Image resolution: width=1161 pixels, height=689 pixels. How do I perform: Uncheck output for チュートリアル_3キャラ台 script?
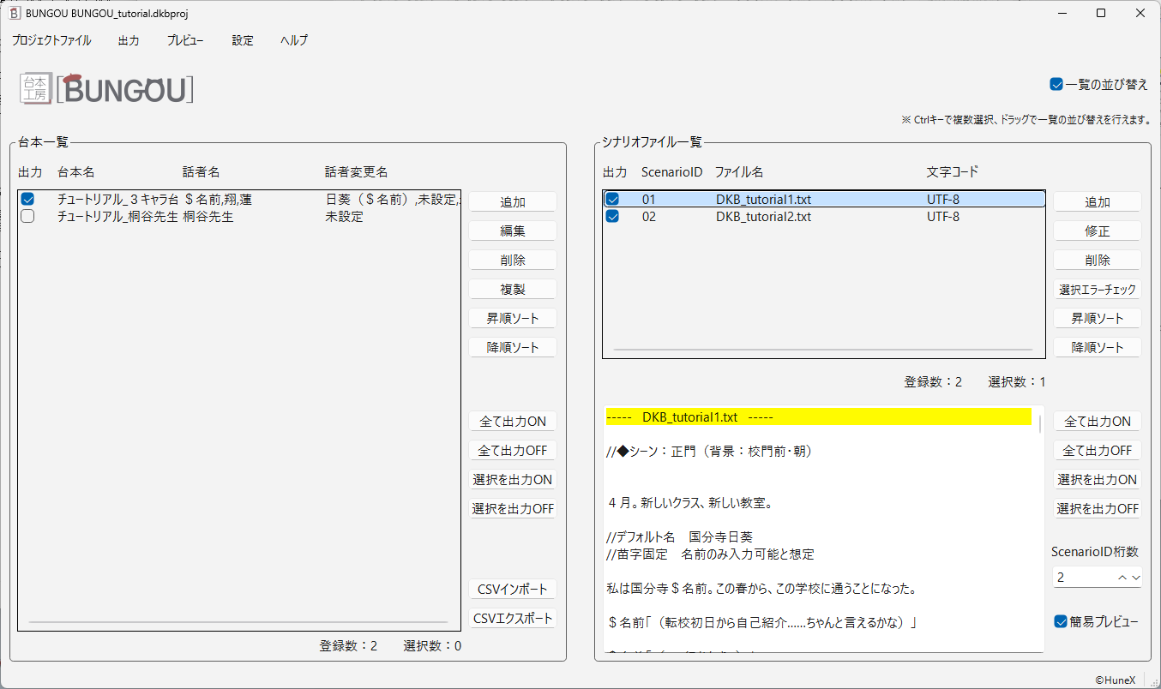27,200
